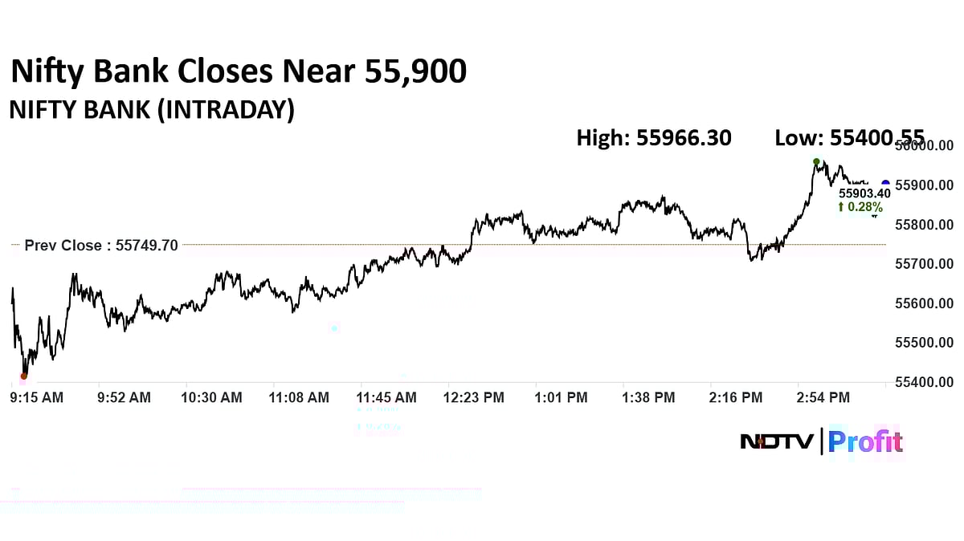
Task: Click the 55800.00 price axis label
Action: (x=924, y=225)
